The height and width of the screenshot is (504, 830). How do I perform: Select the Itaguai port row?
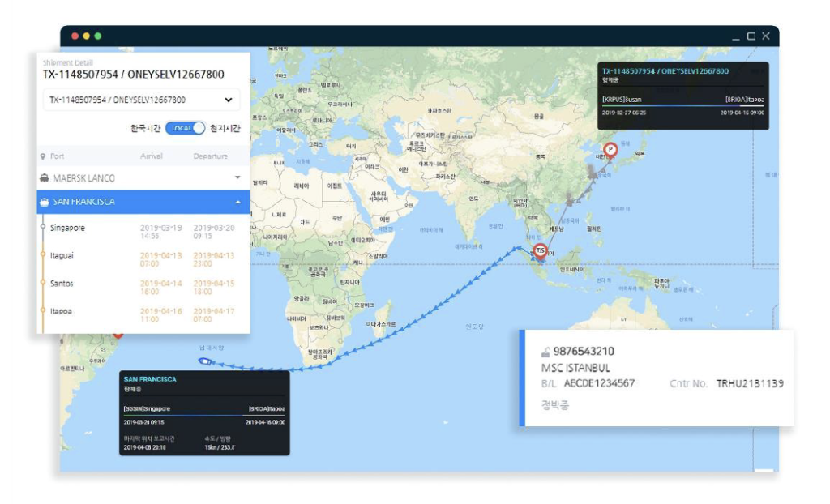coord(143,259)
